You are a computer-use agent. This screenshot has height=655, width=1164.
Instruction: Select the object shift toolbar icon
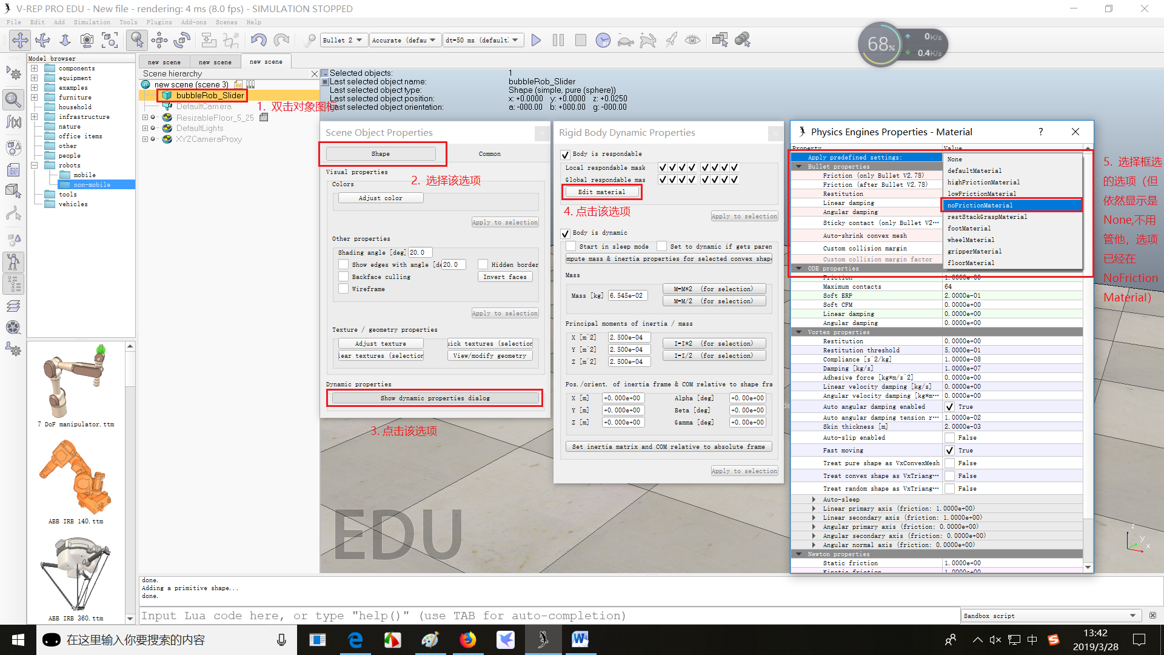[x=159, y=41]
